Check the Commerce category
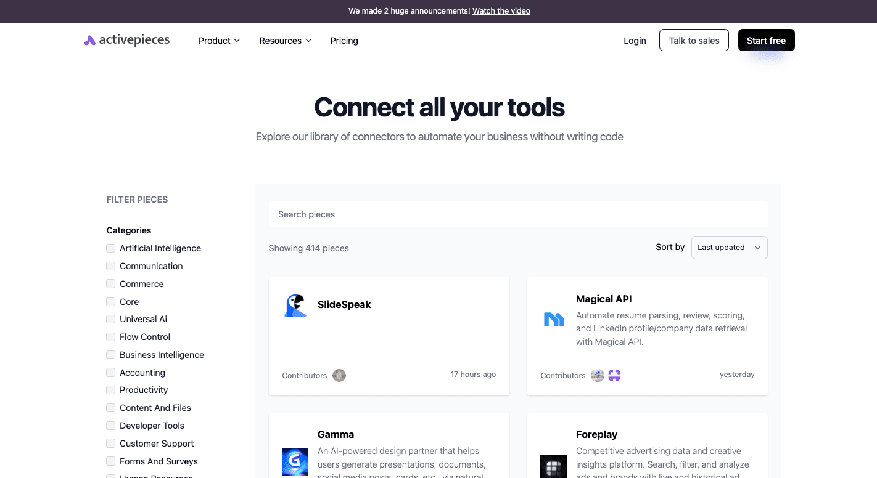The image size is (877, 478). (111, 284)
